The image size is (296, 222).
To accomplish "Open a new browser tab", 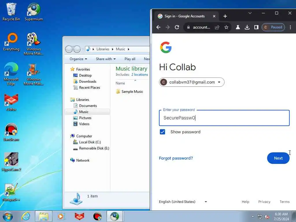I will tap(225, 16).
